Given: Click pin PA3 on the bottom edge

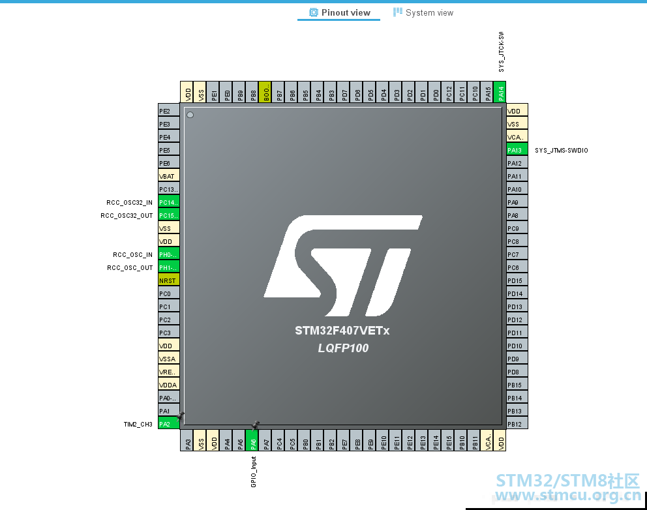Looking at the screenshot, I should [187, 441].
